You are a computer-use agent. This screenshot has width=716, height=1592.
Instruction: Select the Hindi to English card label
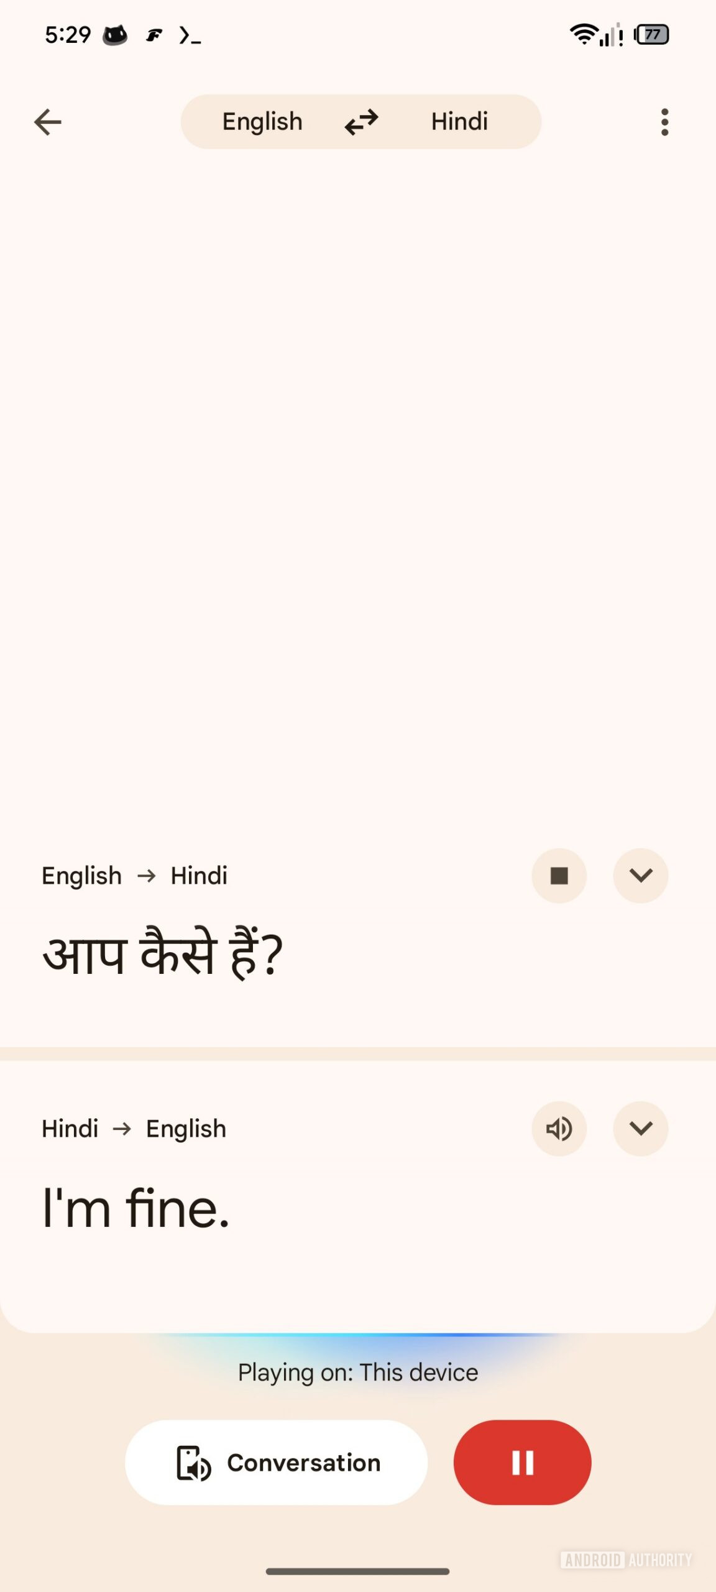tap(133, 1129)
